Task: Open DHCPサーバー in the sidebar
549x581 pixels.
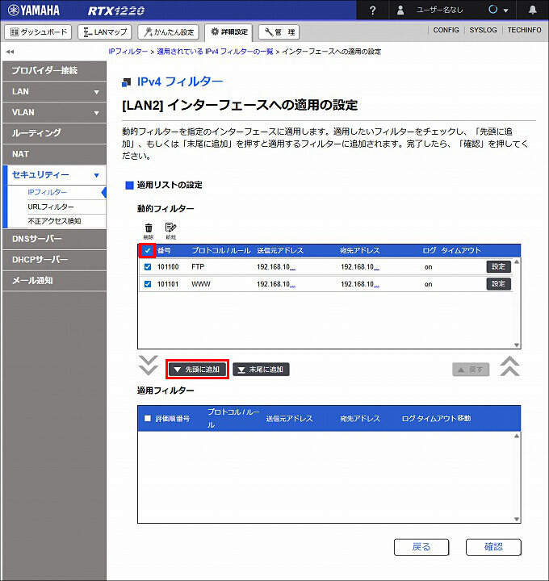Action: (54, 260)
